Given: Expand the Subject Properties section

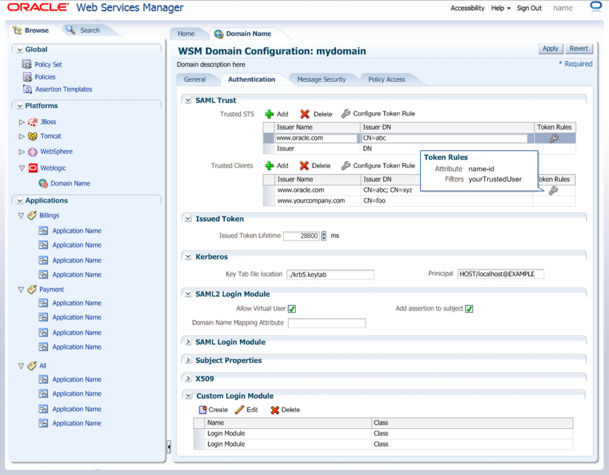Looking at the screenshot, I should (x=188, y=360).
